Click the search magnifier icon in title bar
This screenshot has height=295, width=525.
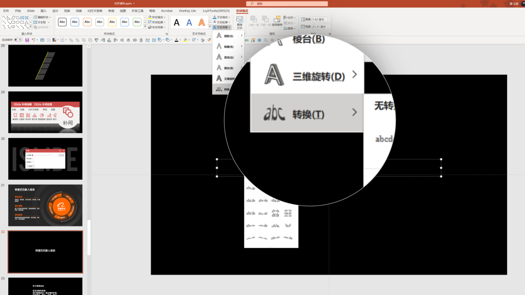coord(252,4)
